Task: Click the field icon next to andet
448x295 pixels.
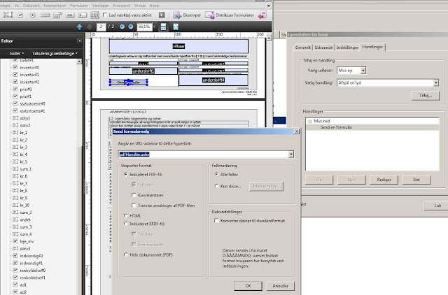Action: (x=15, y=220)
